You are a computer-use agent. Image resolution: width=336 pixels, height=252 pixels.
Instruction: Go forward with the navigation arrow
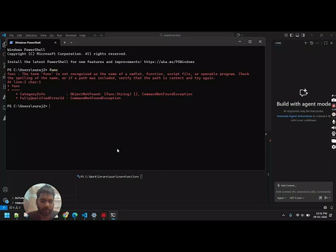coord(101,35)
